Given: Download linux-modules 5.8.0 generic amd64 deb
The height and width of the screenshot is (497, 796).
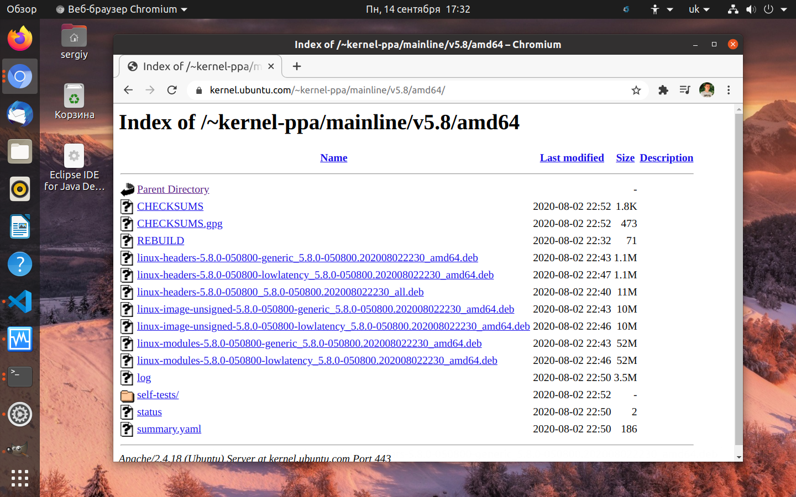Looking at the screenshot, I should point(309,343).
